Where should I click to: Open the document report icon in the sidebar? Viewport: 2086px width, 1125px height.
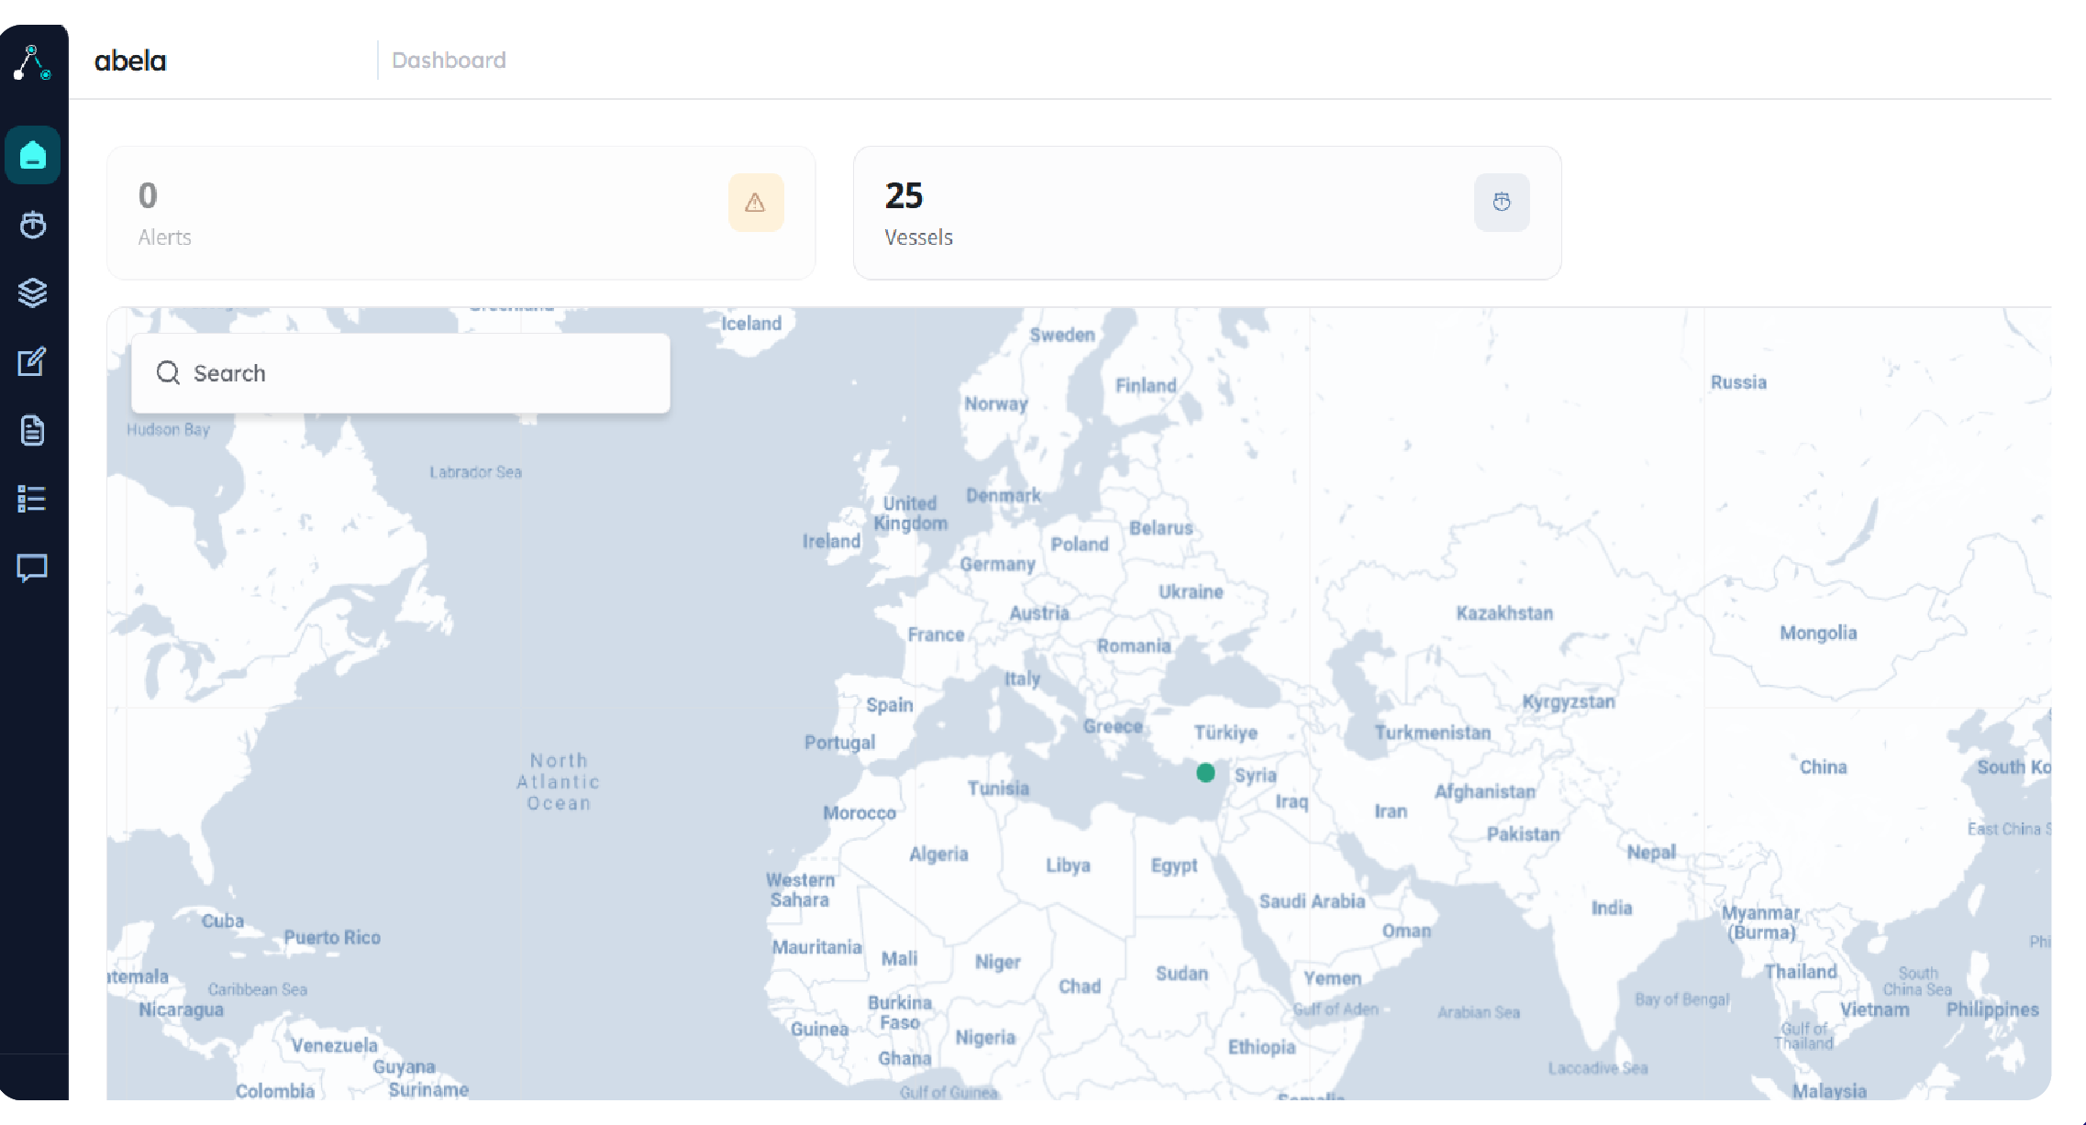33,430
